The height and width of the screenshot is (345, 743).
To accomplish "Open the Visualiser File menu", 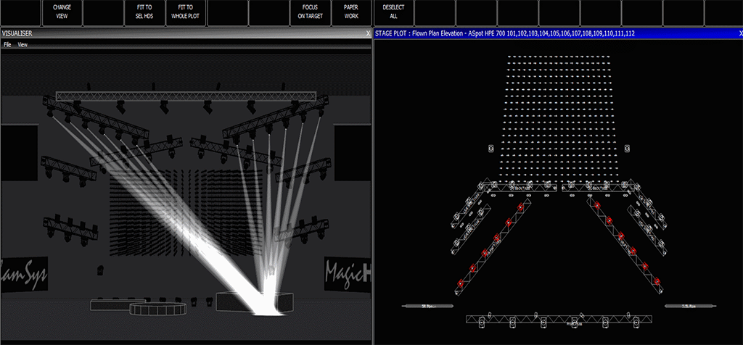I will 7,45.
